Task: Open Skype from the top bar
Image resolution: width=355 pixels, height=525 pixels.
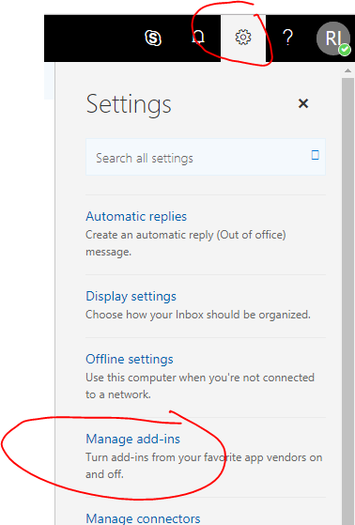Action: (153, 38)
